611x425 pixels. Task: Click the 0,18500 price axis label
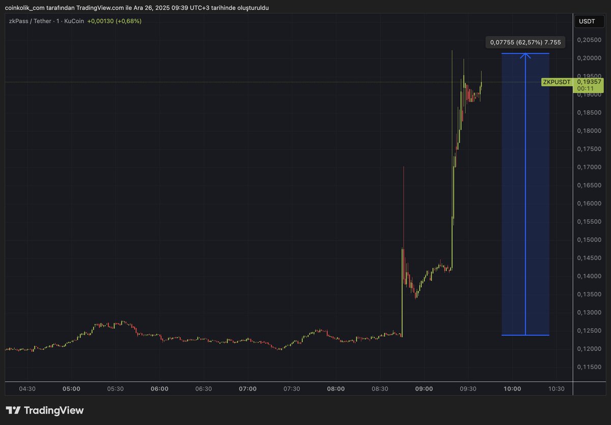pyautogui.click(x=590, y=113)
